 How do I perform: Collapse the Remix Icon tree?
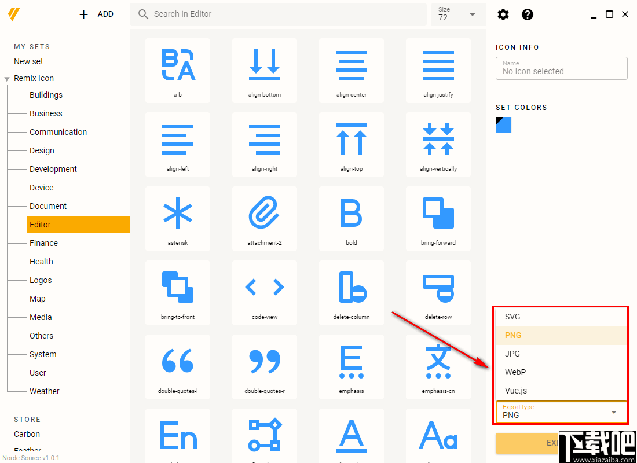(6, 78)
